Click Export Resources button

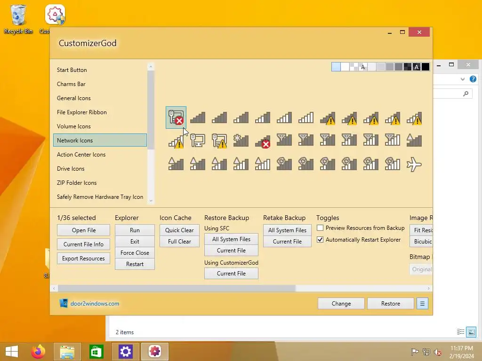[84, 259]
